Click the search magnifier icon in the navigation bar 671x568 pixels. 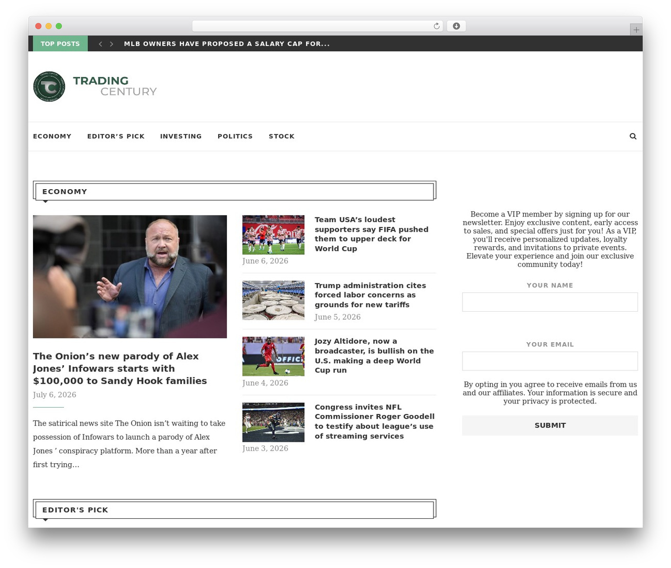pyautogui.click(x=633, y=136)
